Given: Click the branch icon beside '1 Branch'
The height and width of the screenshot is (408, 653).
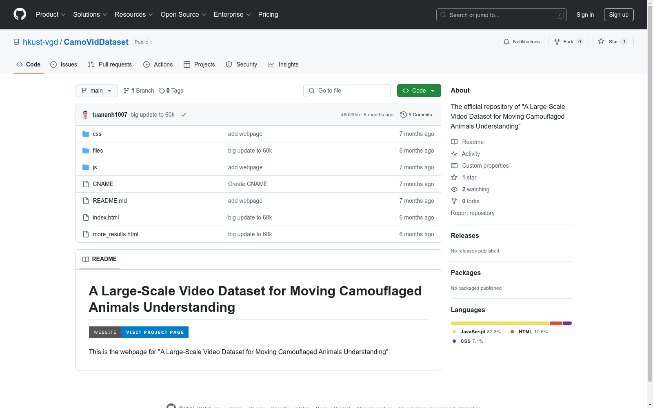Looking at the screenshot, I should (127, 91).
